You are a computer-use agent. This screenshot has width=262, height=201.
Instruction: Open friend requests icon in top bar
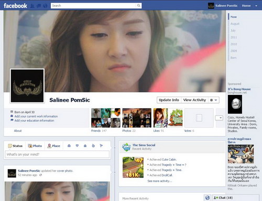click(32, 6)
